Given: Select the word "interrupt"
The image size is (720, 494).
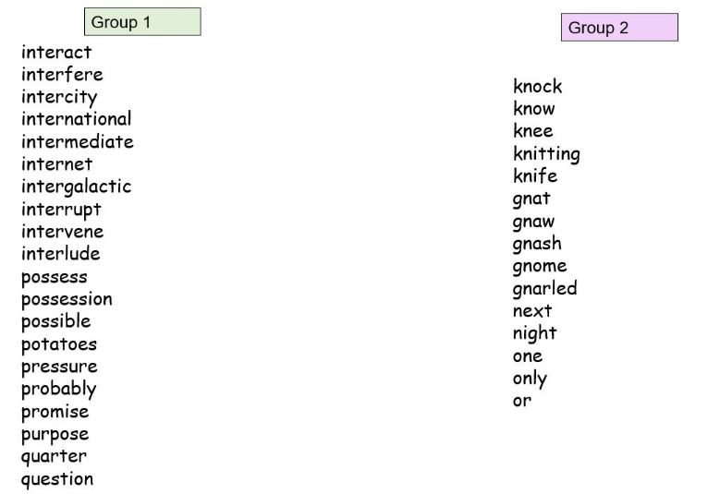Looking at the screenshot, I should pos(61,209).
